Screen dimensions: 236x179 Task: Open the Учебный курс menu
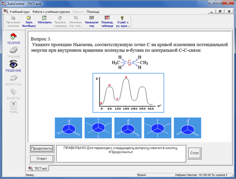click(19, 12)
